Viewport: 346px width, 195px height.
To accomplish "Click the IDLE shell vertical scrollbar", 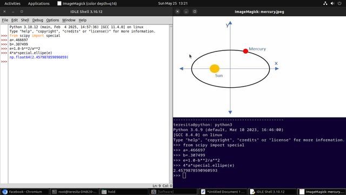I will [x=171, y=104].
